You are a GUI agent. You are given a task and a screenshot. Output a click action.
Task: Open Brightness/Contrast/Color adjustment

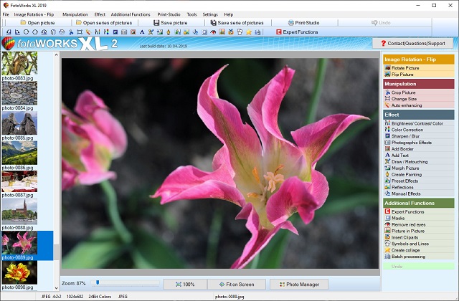click(x=417, y=123)
